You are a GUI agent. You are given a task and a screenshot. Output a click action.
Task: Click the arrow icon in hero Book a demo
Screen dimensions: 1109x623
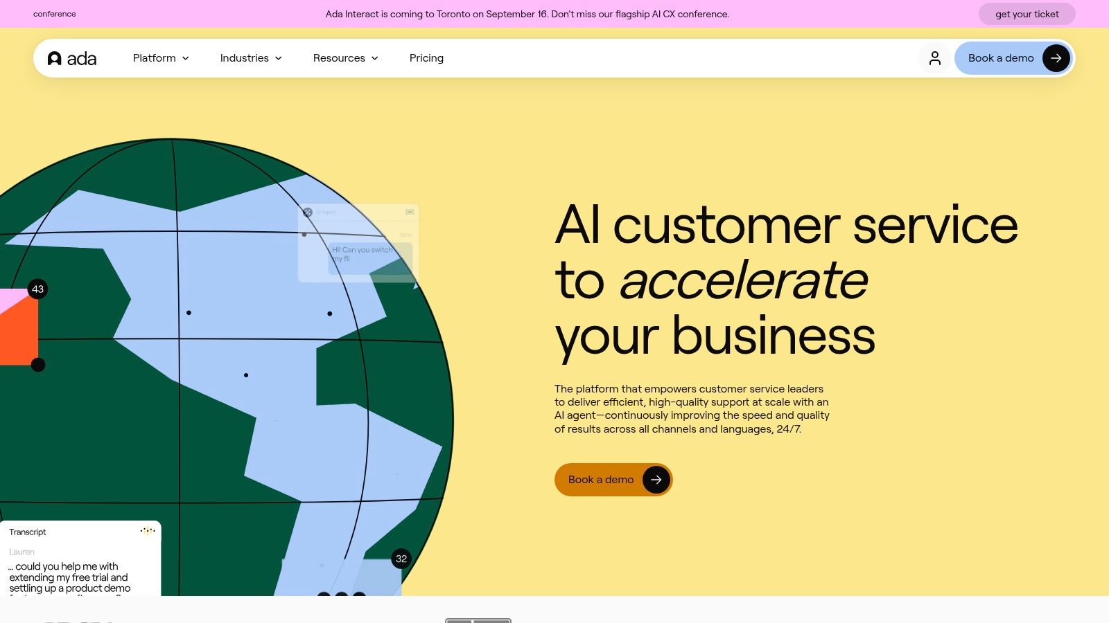click(x=656, y=480)
